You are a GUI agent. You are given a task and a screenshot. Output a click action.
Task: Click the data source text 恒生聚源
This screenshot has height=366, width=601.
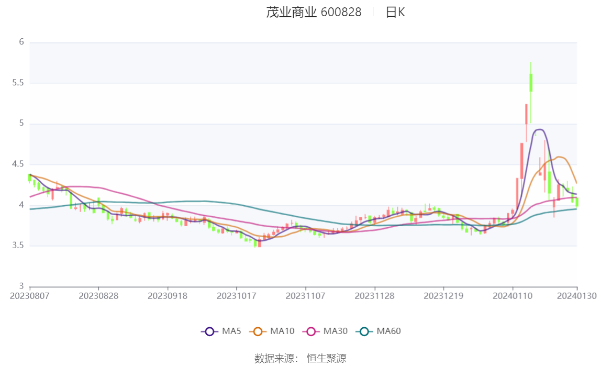pos(327,358)
